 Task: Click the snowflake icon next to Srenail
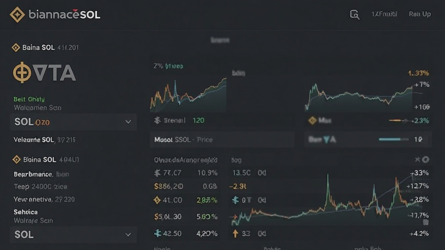tap(157, 121)
